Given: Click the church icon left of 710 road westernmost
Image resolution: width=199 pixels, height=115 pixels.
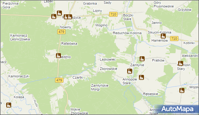Looking at the screenshot, I should [54, 16].
